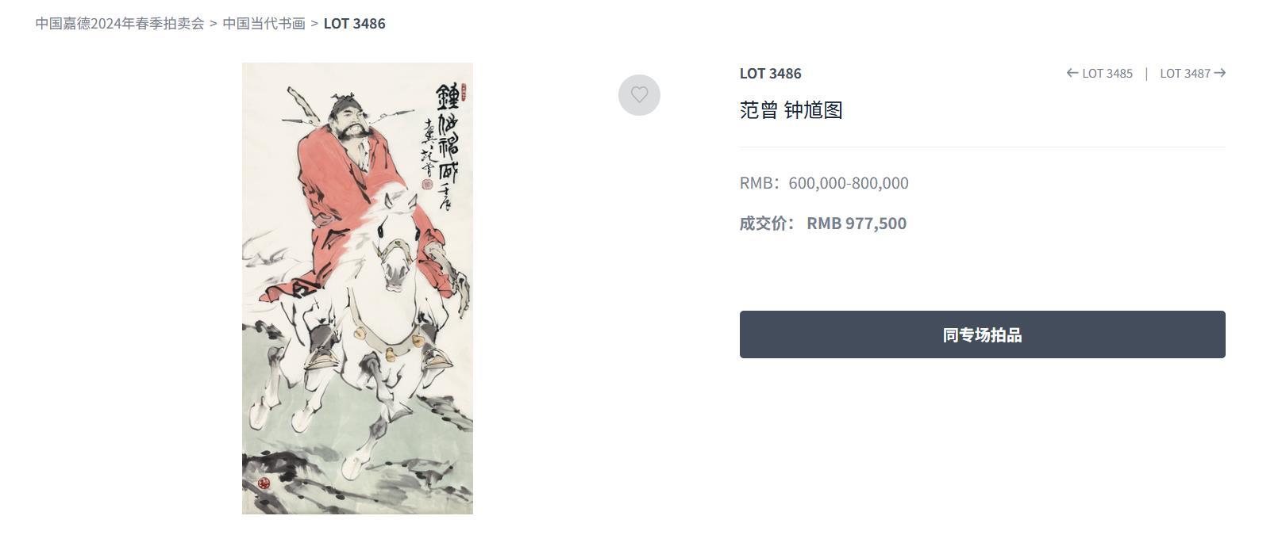
Task: Open 中国当代书画 breadcrumb link
Action: pos(264,23)
